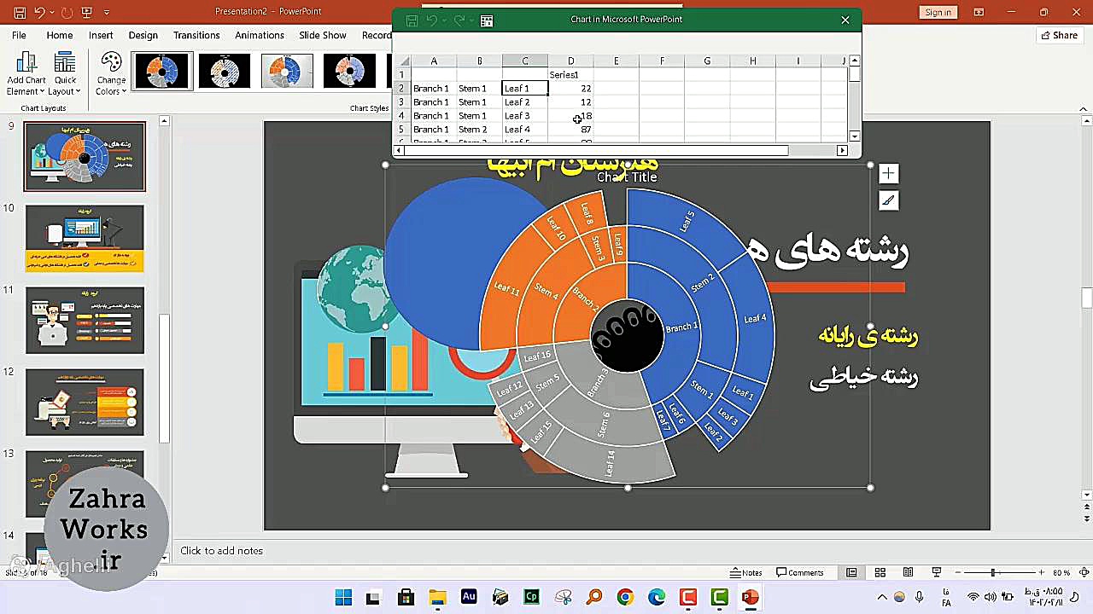1093x614 pixels.
Task: Open Microsoft Edge from taskbar
Action: point(657,598)
